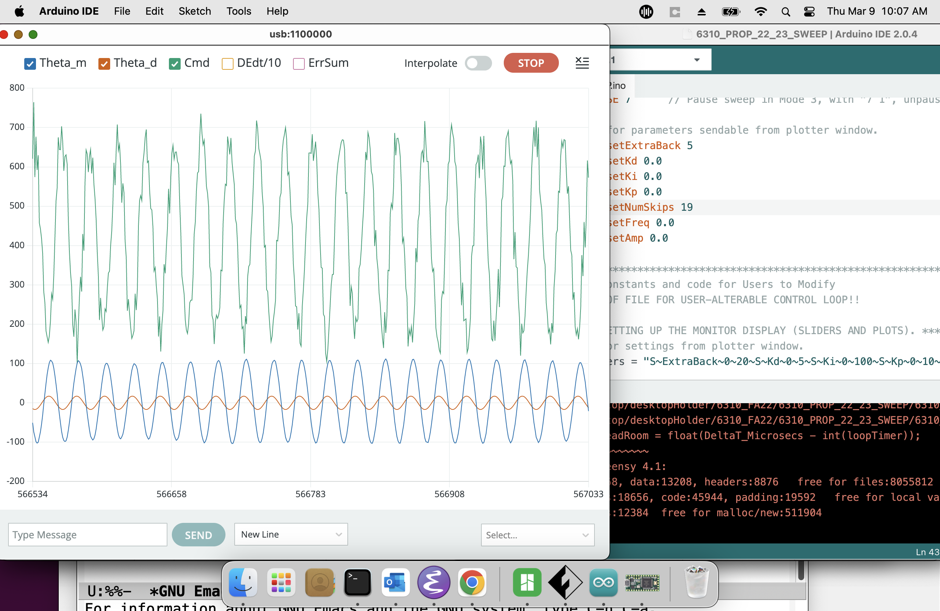Open Google Chrome in the dock
This screenshot has width=940, height=611.
[471, 583]
